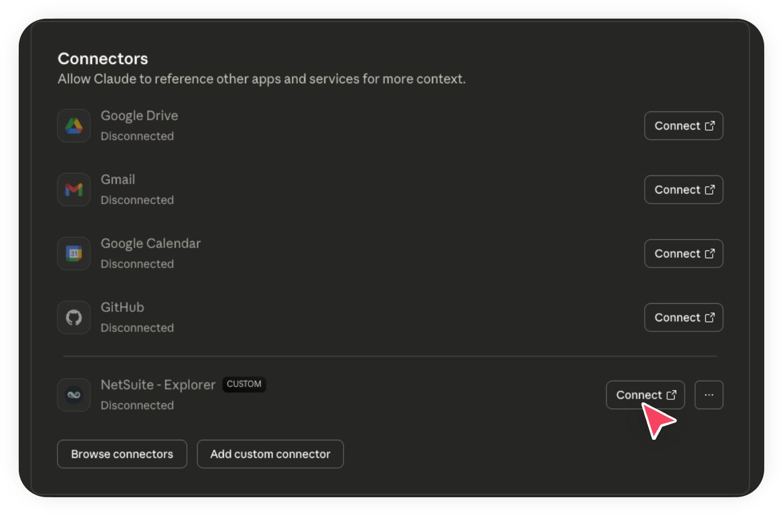Click the Disconnected status under GitHub
The width and height of the screenshot is (783, 516).
(x=137, y=328)
